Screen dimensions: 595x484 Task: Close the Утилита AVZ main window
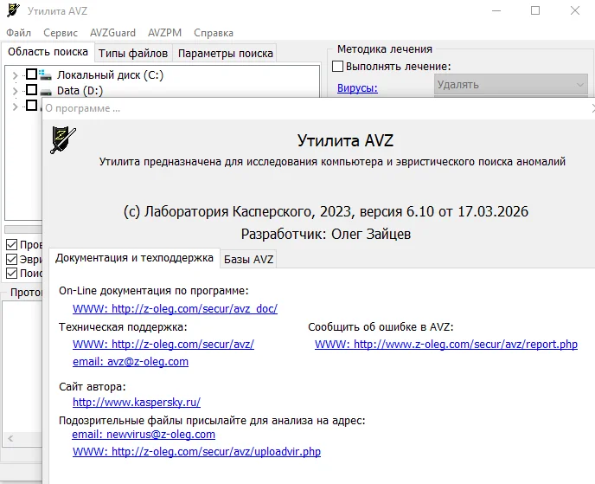click(x=575, y=10)
